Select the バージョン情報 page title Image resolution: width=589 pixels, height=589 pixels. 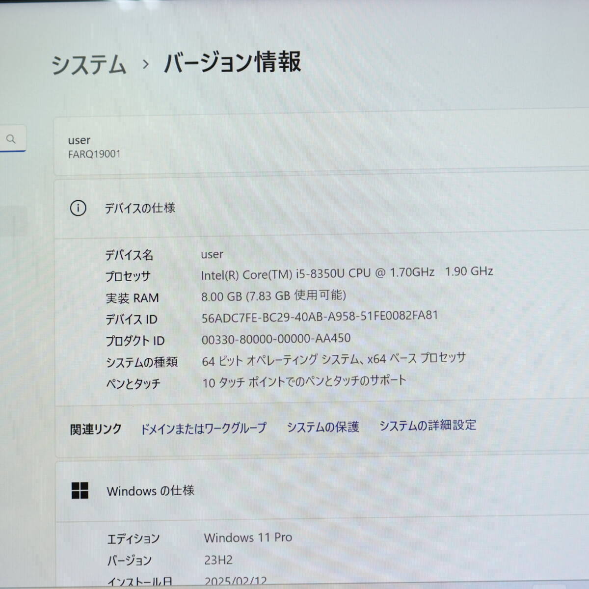(x=232, y=62)
